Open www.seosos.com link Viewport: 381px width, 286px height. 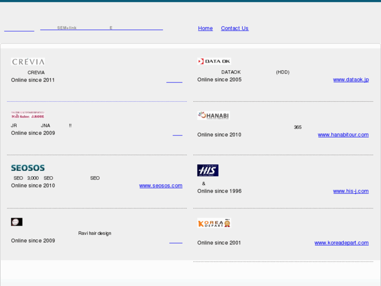point(161,185)
